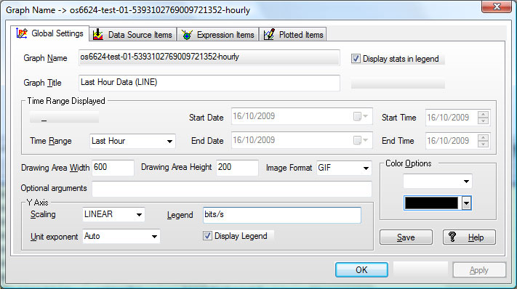The height and width of the screenshot is (289, 517).
Task: Expand the black color picker arrow
Action: click(466, 203)
